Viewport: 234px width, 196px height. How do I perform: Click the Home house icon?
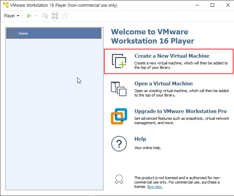click(x=13, y=33)
